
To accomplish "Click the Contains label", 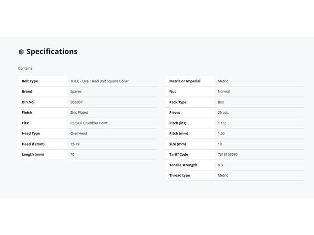I will (x=25, y=68).
